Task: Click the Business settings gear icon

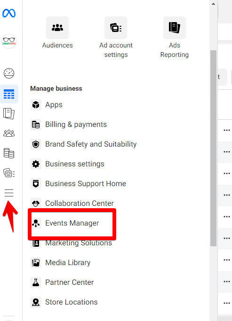Action: [36, 164]
